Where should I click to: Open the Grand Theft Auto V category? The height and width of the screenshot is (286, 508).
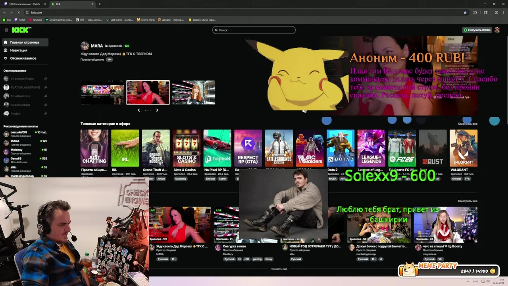[156, 148]
